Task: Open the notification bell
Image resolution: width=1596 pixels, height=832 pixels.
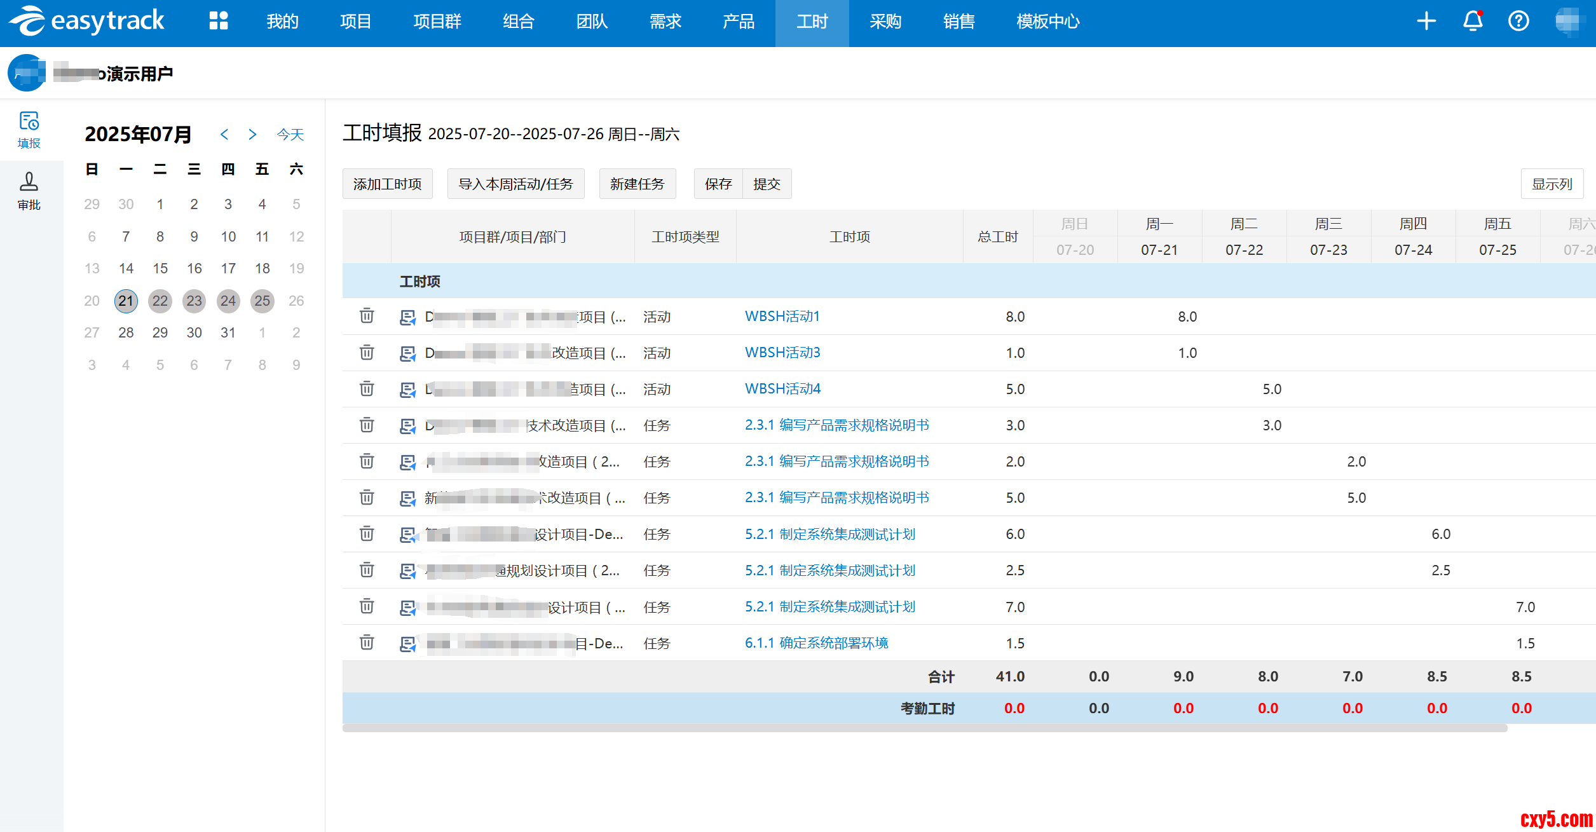Action: [x=1473, y=21]
